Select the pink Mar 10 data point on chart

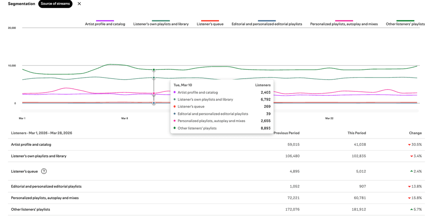pyautogui.click(x=154, y=94)
